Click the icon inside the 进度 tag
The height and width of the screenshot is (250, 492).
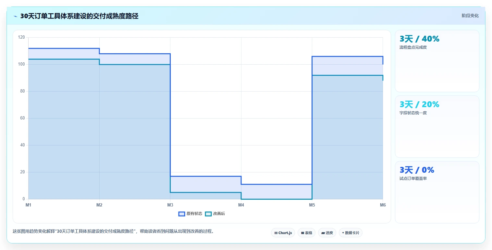click(x=323, y=233)
